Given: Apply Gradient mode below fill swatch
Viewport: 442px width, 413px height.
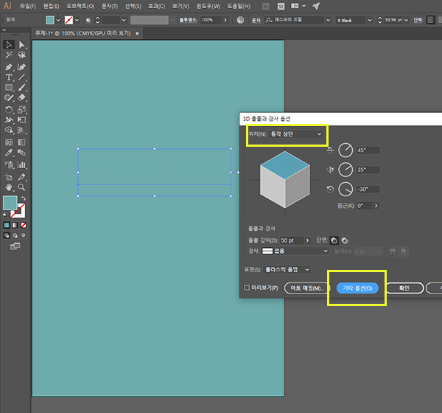Looking at the screenshot, I should (x=15, y=225).
